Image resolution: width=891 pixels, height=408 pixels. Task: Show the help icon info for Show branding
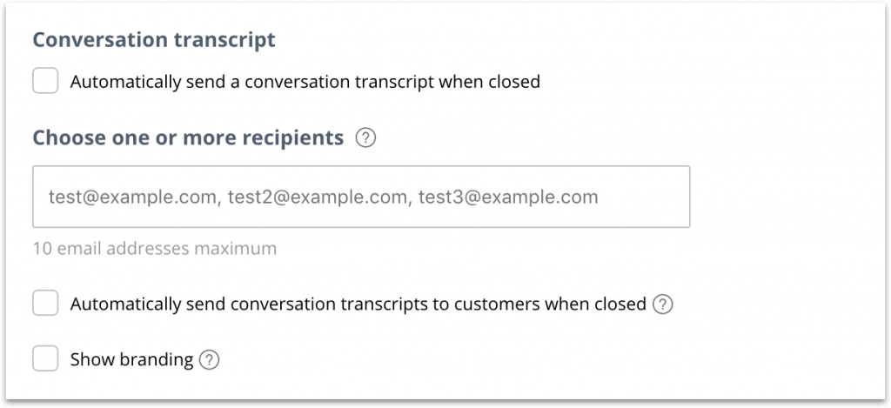(x=209, y=359)
